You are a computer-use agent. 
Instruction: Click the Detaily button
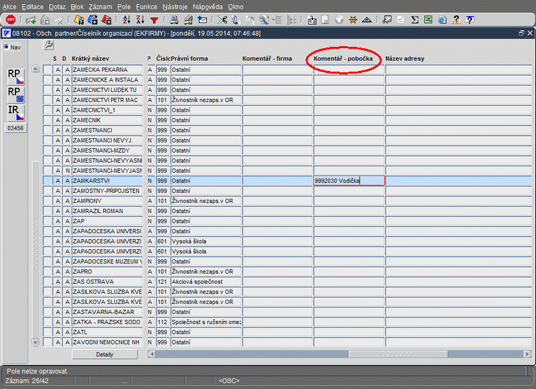pos(105,354)
